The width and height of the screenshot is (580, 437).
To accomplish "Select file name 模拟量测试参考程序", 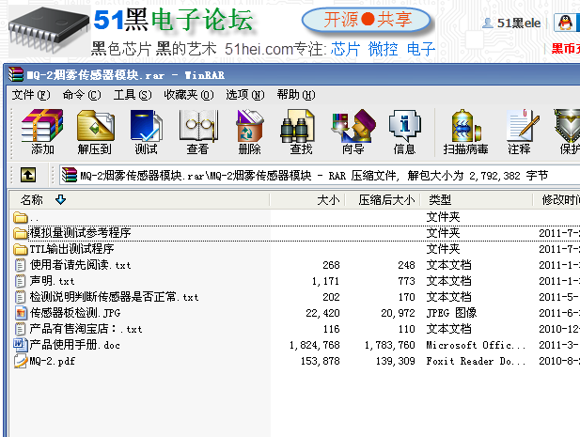I will pyautogui.click(x=80, y=233).
